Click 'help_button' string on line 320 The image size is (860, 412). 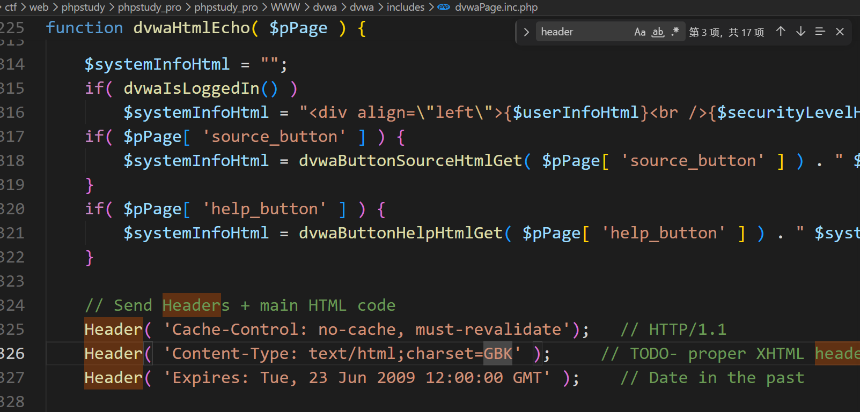(264, 209)
